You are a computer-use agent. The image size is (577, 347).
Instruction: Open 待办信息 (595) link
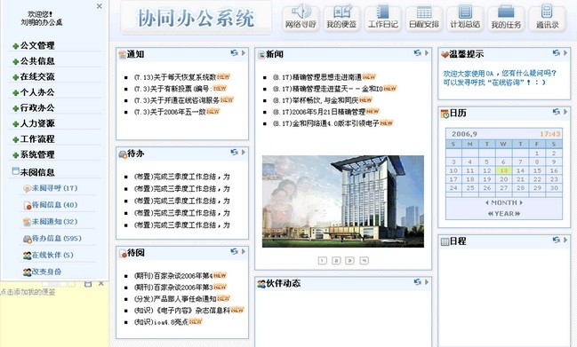[52, 239]
